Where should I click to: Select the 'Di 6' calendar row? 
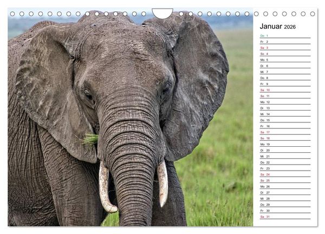click(285, 66)
